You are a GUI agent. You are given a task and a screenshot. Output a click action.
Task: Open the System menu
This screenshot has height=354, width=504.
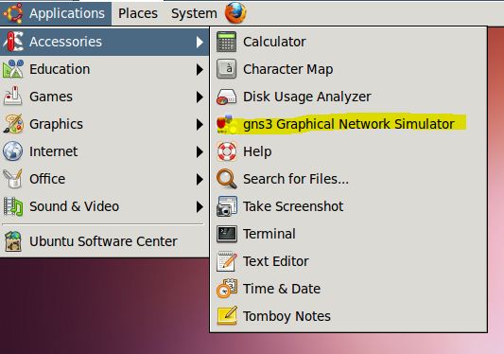point(194,13)
